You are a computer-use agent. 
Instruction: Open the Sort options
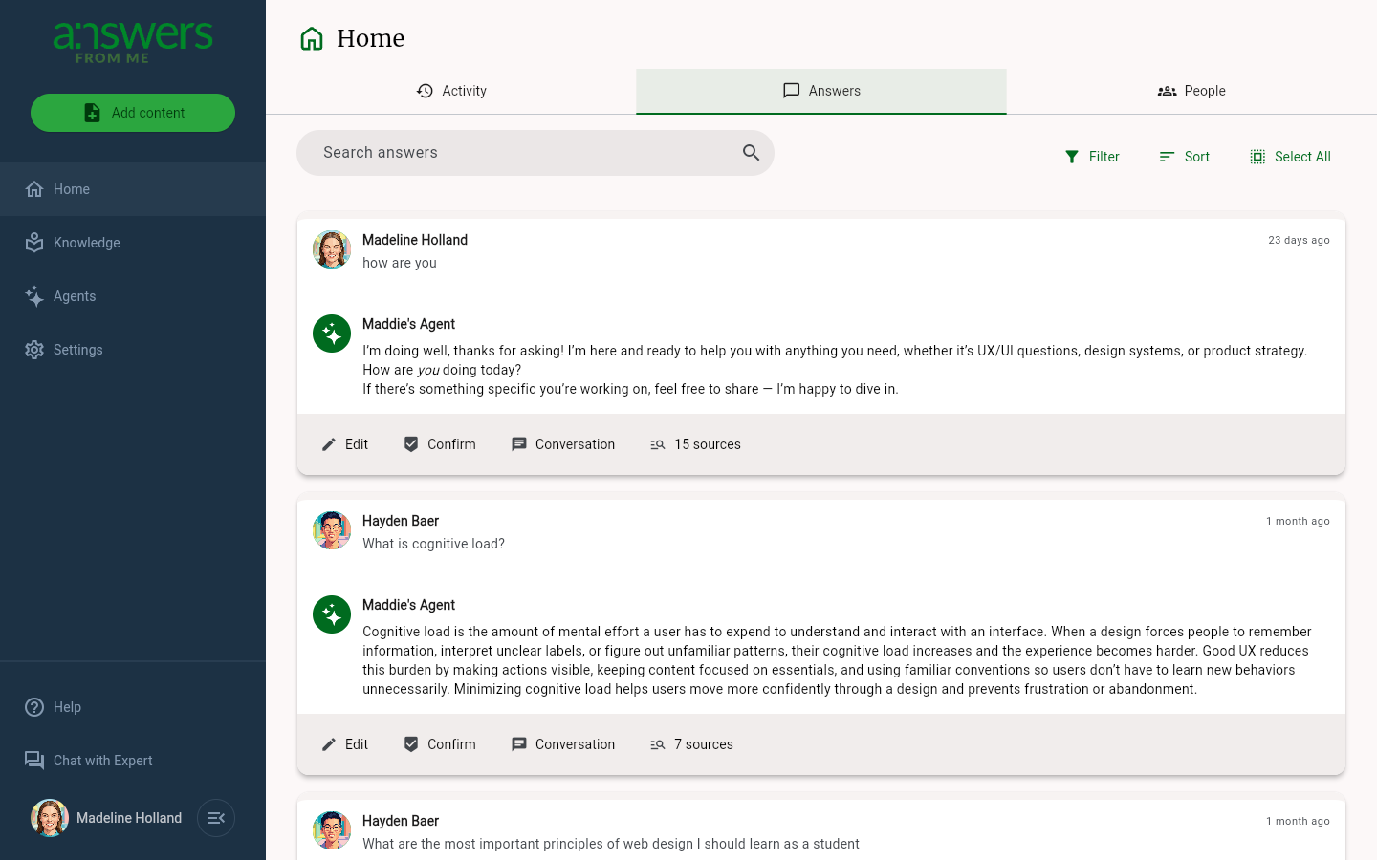(1184, 157)
